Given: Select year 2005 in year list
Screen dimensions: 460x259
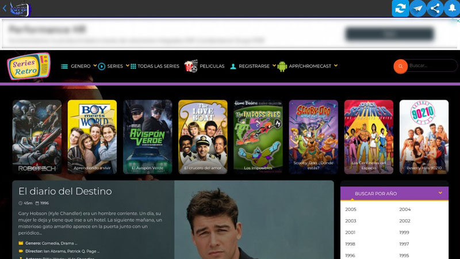Looking at the screenshot, I should click(x=351, y=210).
